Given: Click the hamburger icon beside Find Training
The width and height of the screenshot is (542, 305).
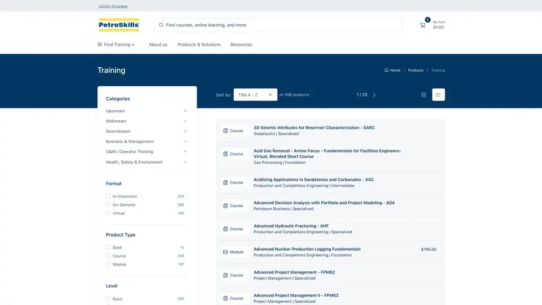Looking at the screenshot, I should [x=99, y=45].
